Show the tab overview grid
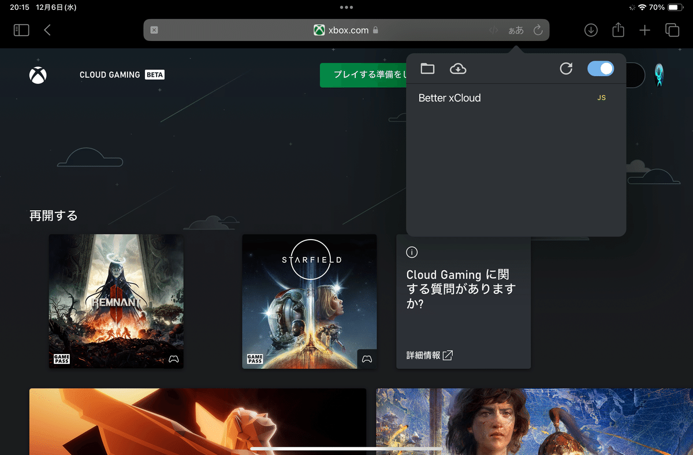Screen dimensions: 693x455 [672, 29]
